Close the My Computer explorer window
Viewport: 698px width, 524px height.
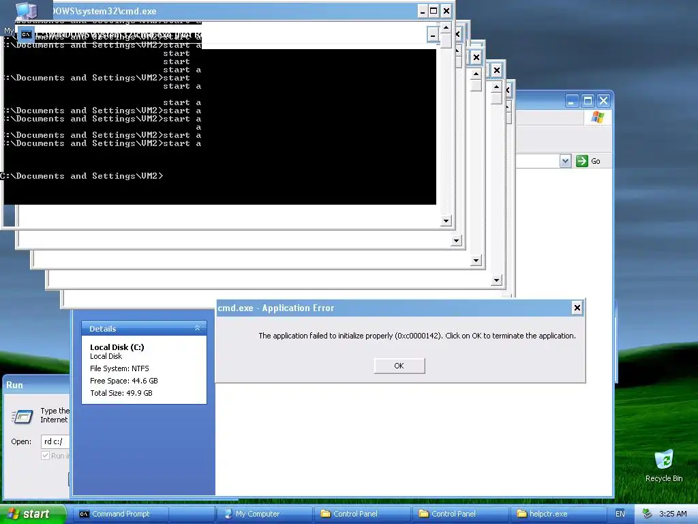click(x=603, y=101)
